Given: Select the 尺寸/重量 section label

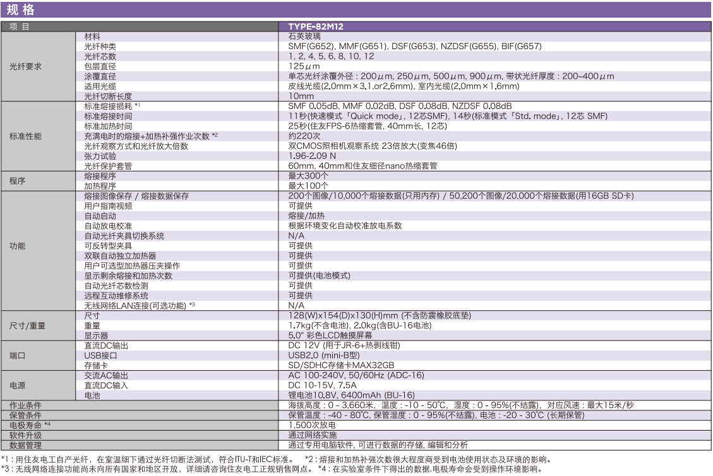Looking at the screenshot, I should click(23, 327).
